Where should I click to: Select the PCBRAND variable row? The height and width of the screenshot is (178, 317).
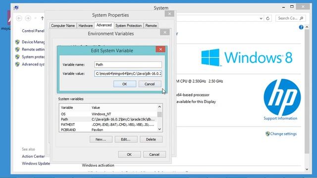[108, 130]
